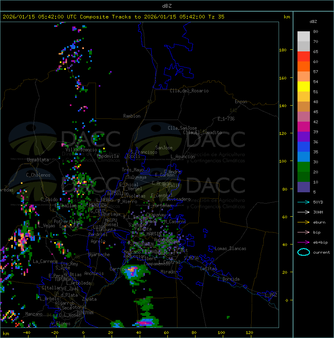This screenshot has height=338, width=334.
Task: Click the 'La_Carrera' map label
Action: (x=45, y=261)
